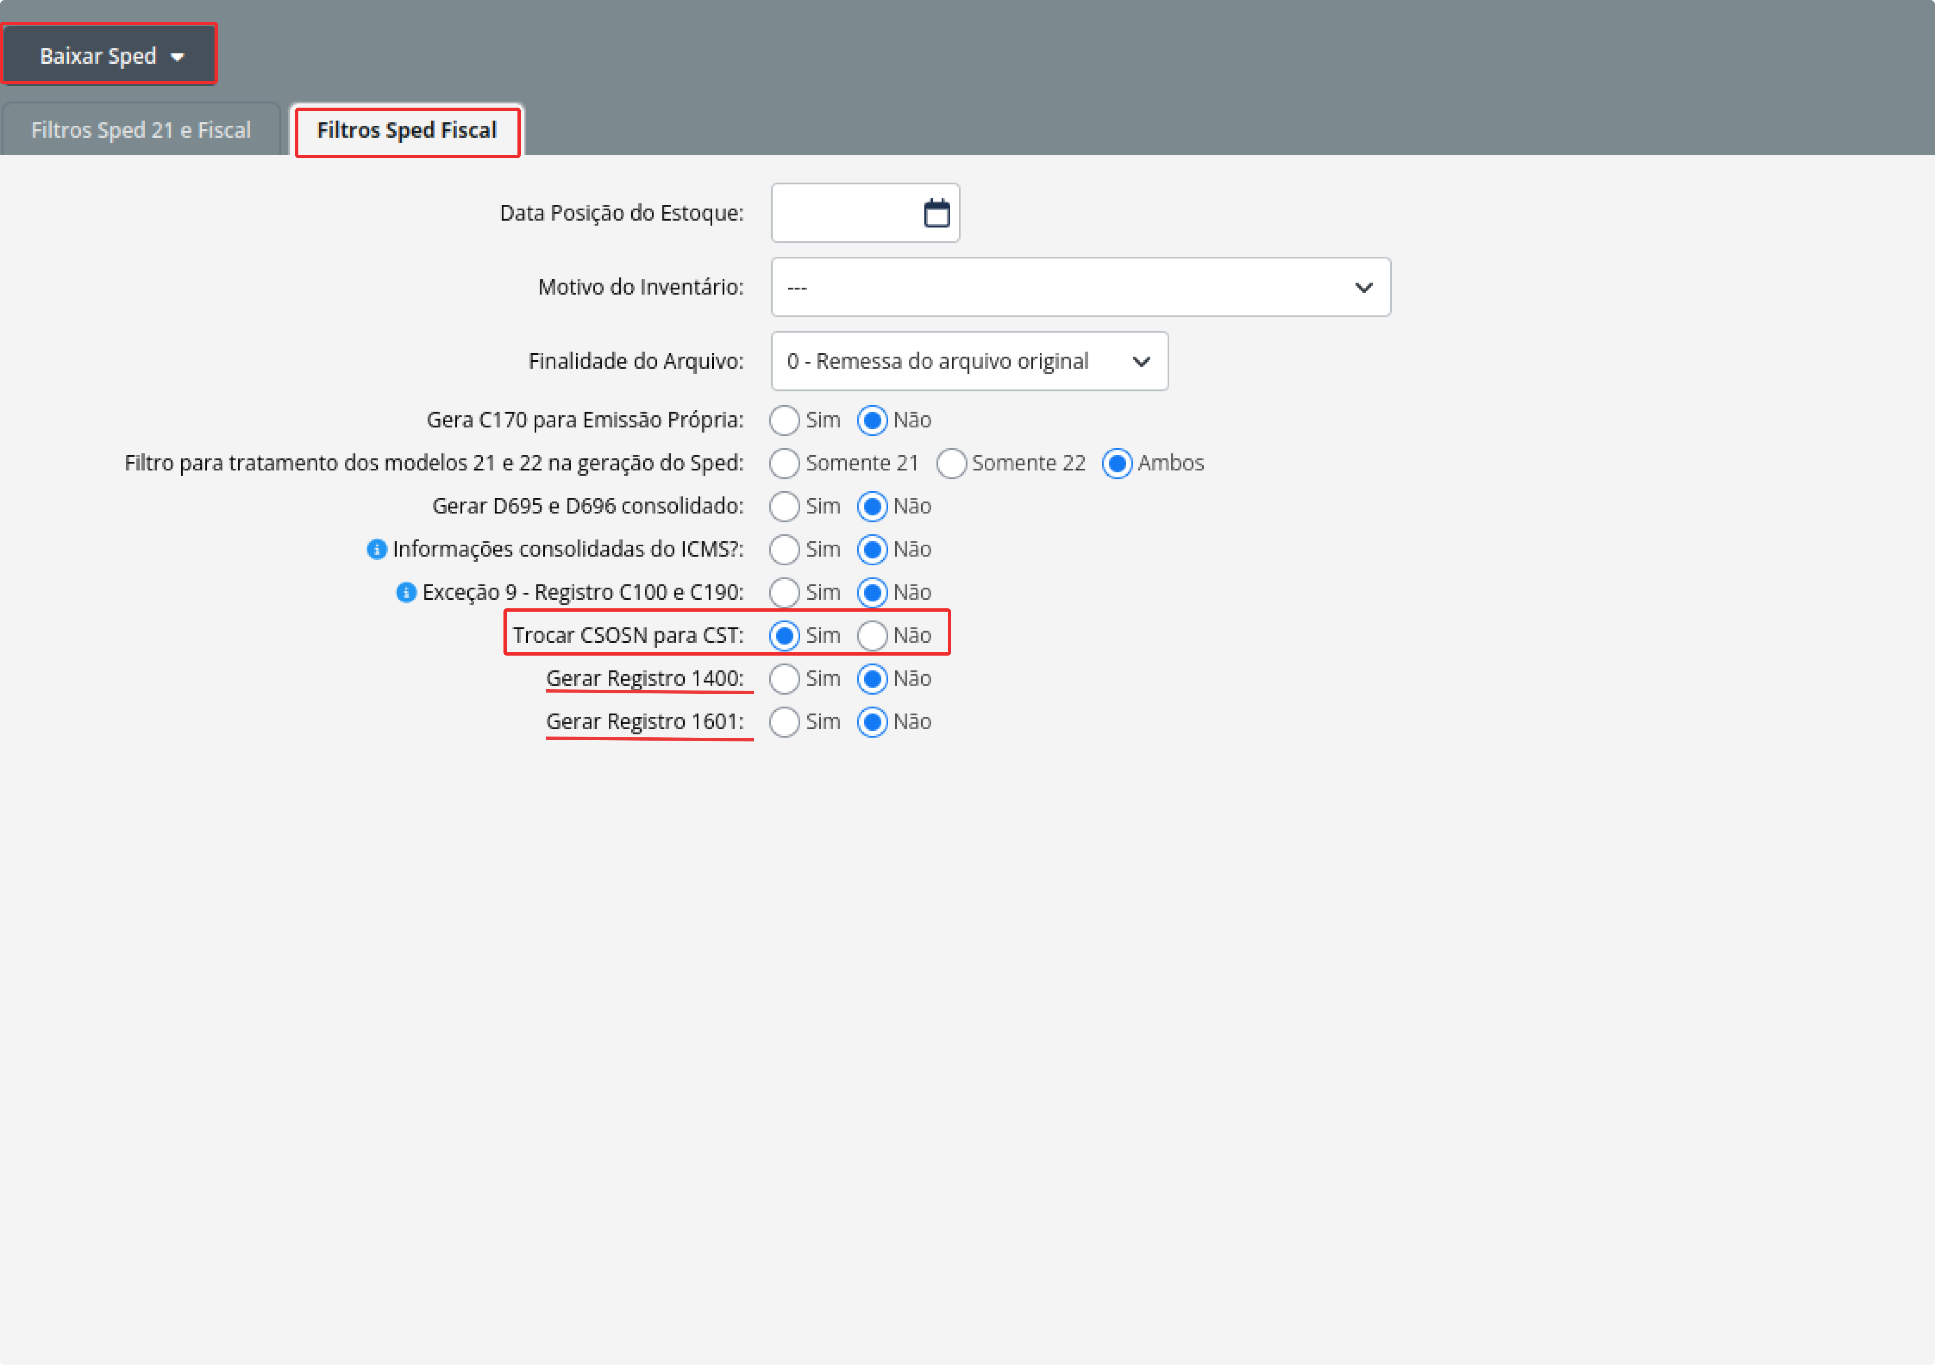Choose Somente 21 for model filter
The image size is (1935, 1365).
pos(785,463)
